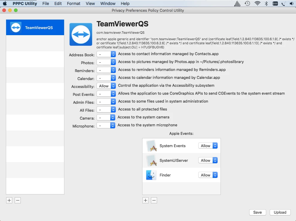Viewport: 296px width, 221px height.
Task: Open the Bluetooth status menu
Action: tap(266, 4)
